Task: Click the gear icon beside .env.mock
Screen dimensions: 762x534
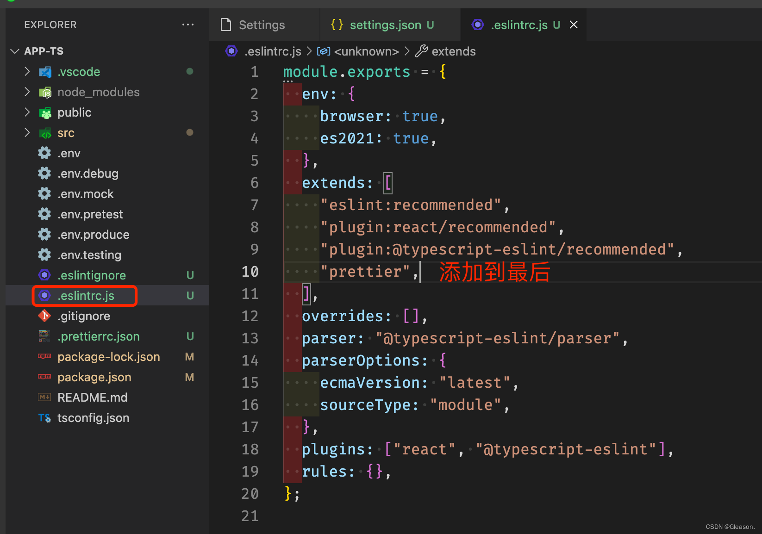Action: click(x=44, y=194)
